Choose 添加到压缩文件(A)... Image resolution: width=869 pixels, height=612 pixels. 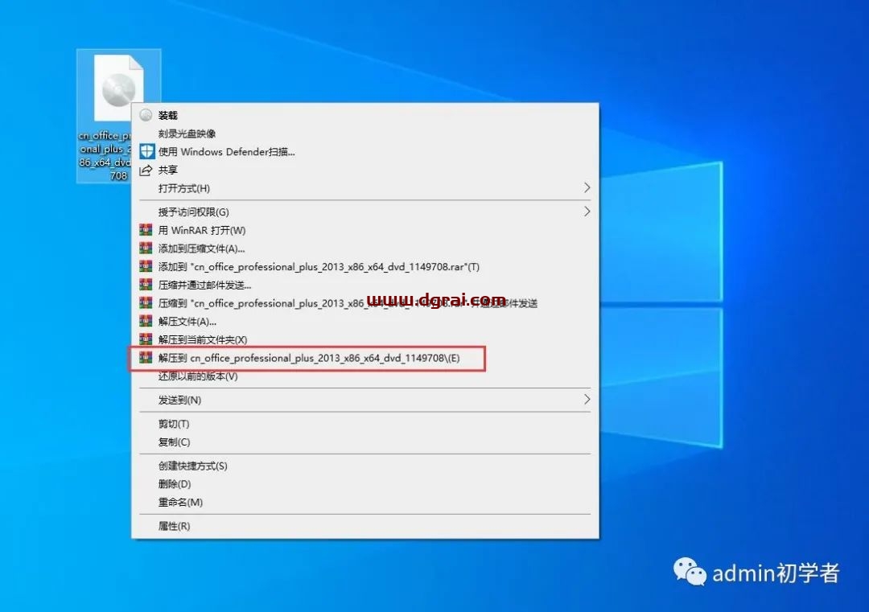point(365,248)
